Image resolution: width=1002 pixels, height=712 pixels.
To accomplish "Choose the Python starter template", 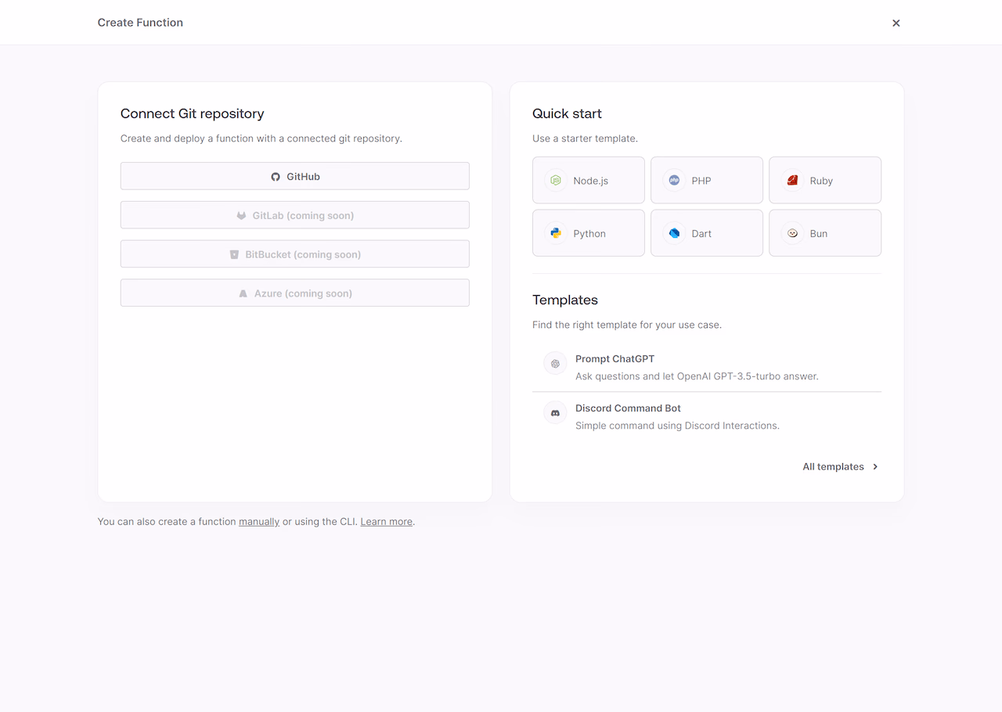I will coord(589,233).
